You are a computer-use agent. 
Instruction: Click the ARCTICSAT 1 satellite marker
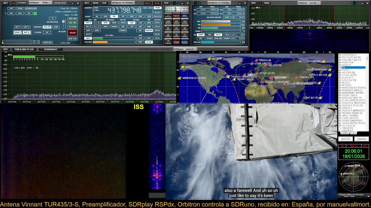tap(323, 62)
